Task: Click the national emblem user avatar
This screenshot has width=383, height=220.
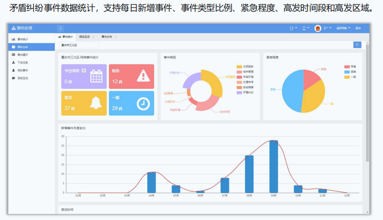Action: (x=317, y=28)
